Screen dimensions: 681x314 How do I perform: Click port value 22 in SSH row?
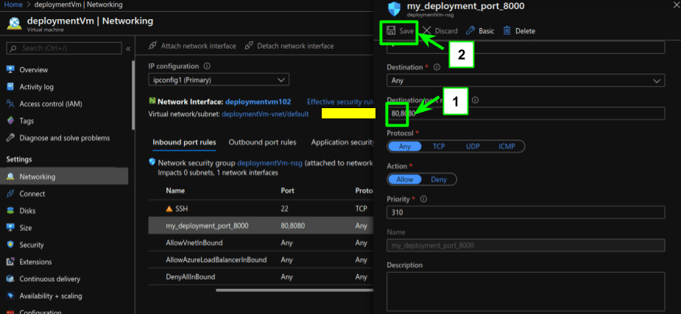285,209
